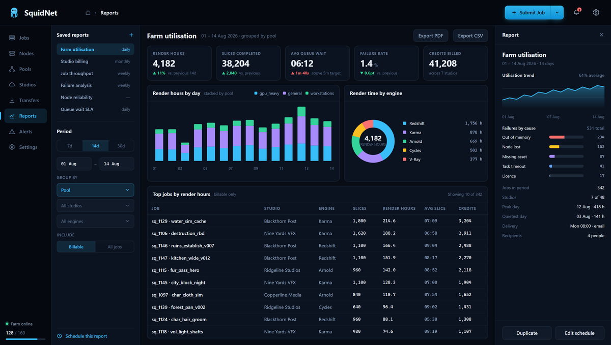611x345 pixels.
Task: Expand the Pool group-by dropdown
Action: [95, 190]
